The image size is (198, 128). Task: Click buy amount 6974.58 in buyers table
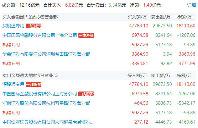point(140,35)
